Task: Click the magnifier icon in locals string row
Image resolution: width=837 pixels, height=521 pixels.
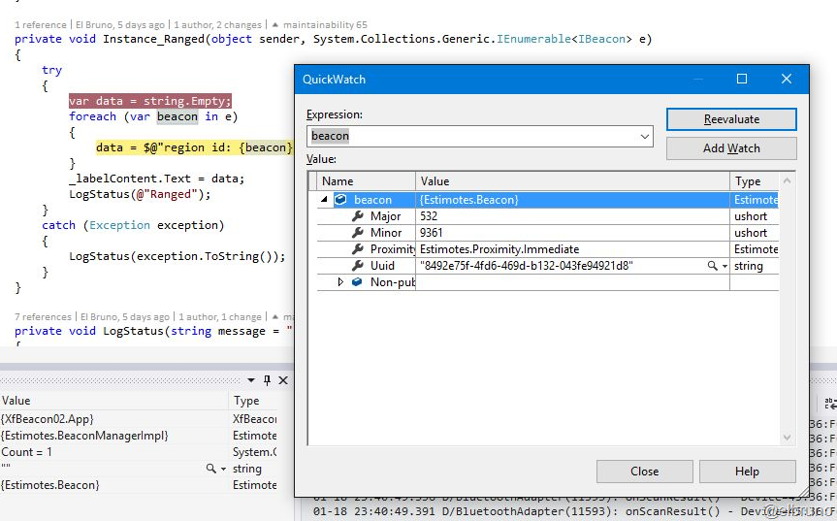Action: (x=211, y=469)
